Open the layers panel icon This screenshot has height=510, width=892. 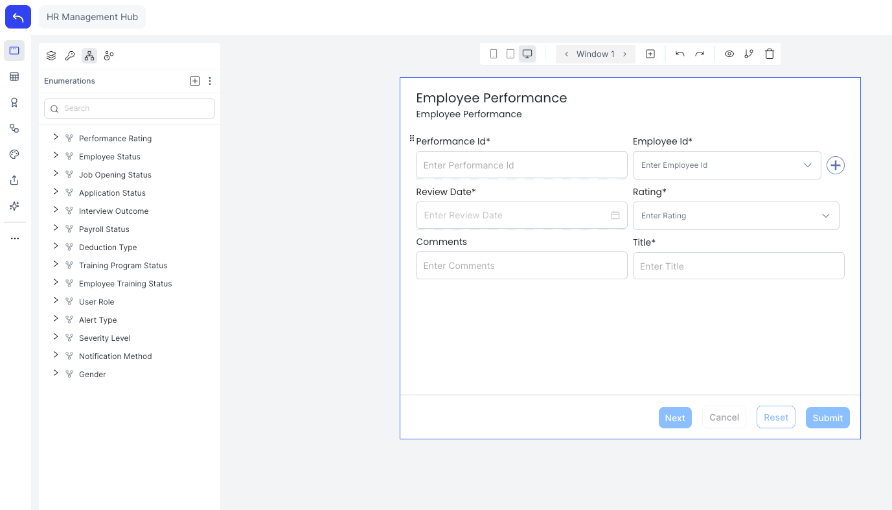[x=51, y=56]
